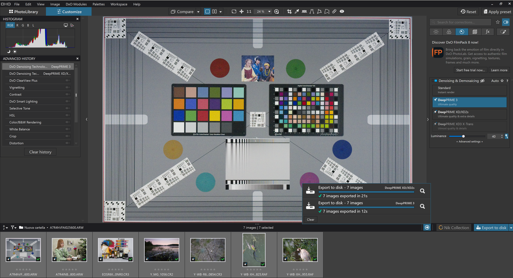The height and width of the screenshot is (278, 513).
Task: Open the filter funnel dropdown
Action: pyautogui.click(x=14, y=228)
